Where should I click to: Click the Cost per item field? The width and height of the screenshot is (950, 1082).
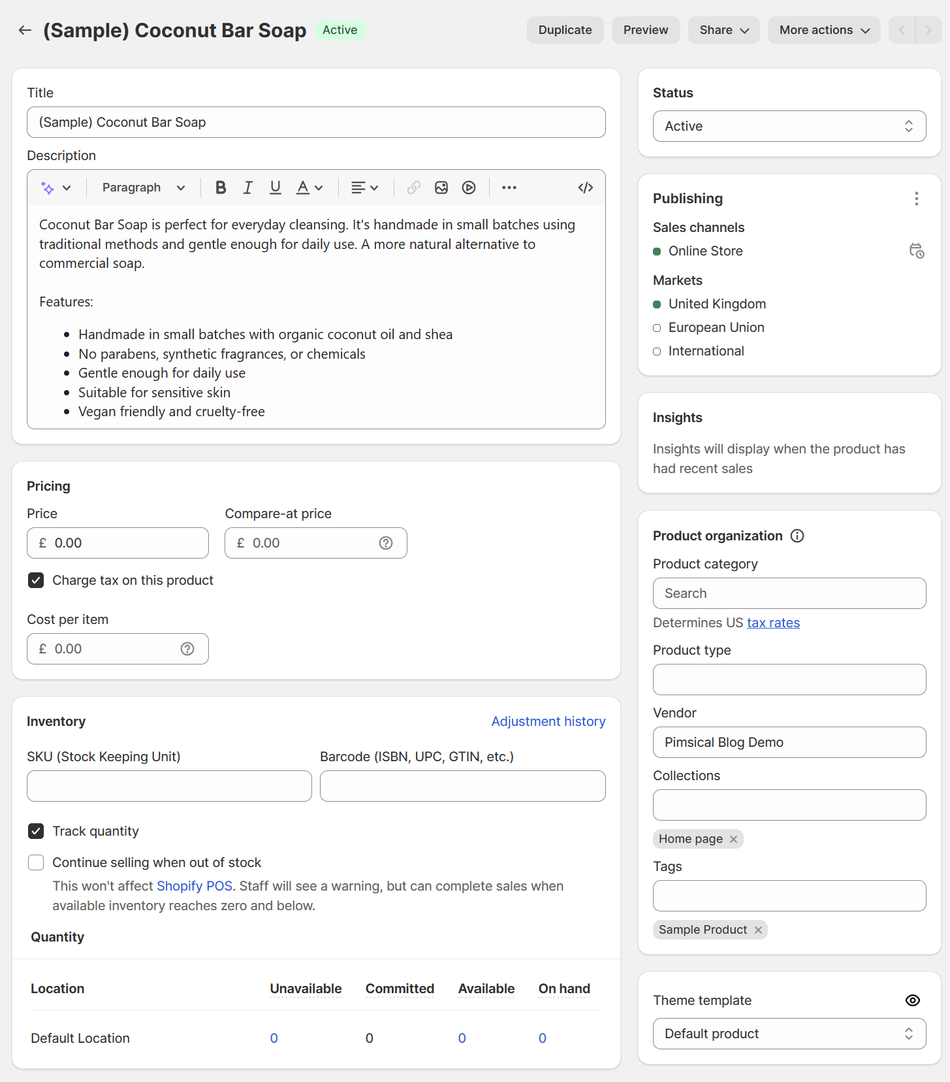(x=118, y=649)
